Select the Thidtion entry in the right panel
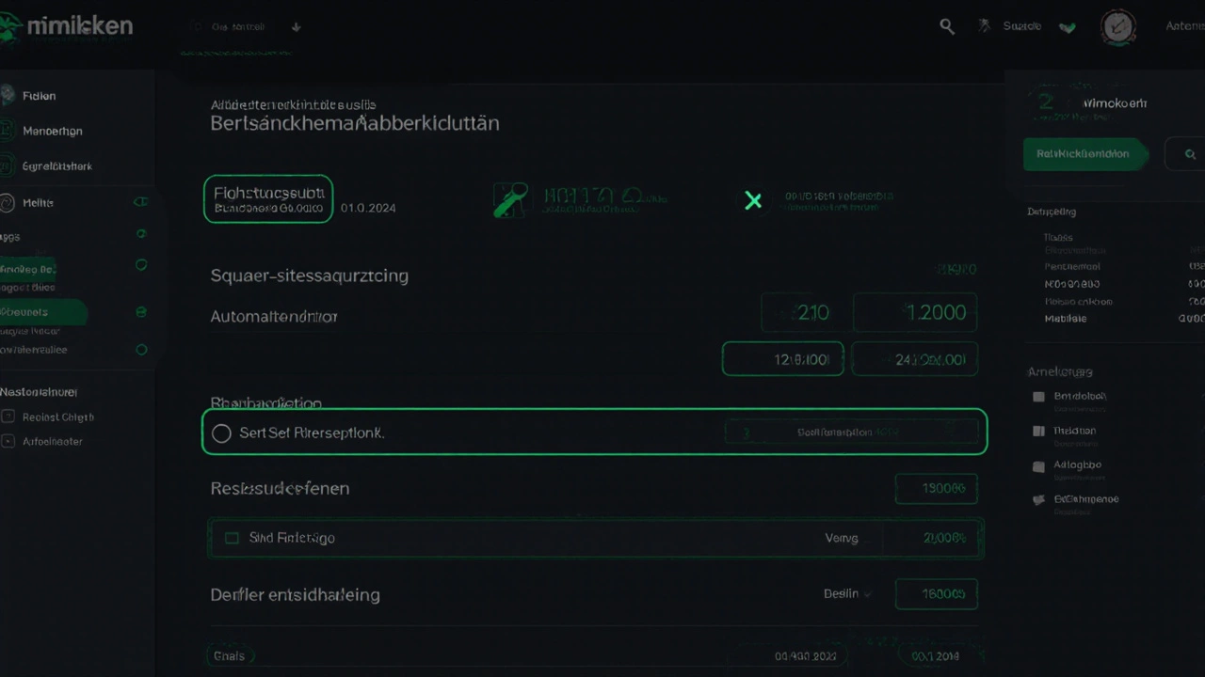The image size is (1205, 677). [x=1074, y=430]
